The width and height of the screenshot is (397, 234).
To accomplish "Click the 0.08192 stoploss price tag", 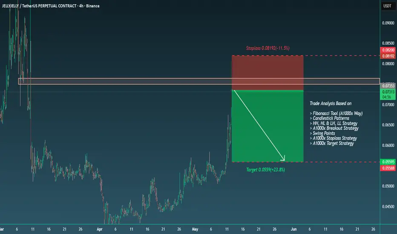I will click(x=388, y=56).
